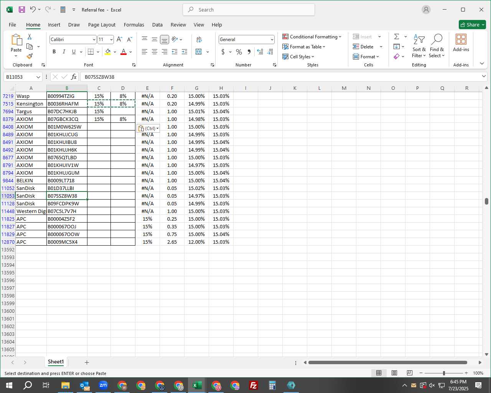
Task: Open the Name Box dropdown arrow
Action: [x=38, y=77]
